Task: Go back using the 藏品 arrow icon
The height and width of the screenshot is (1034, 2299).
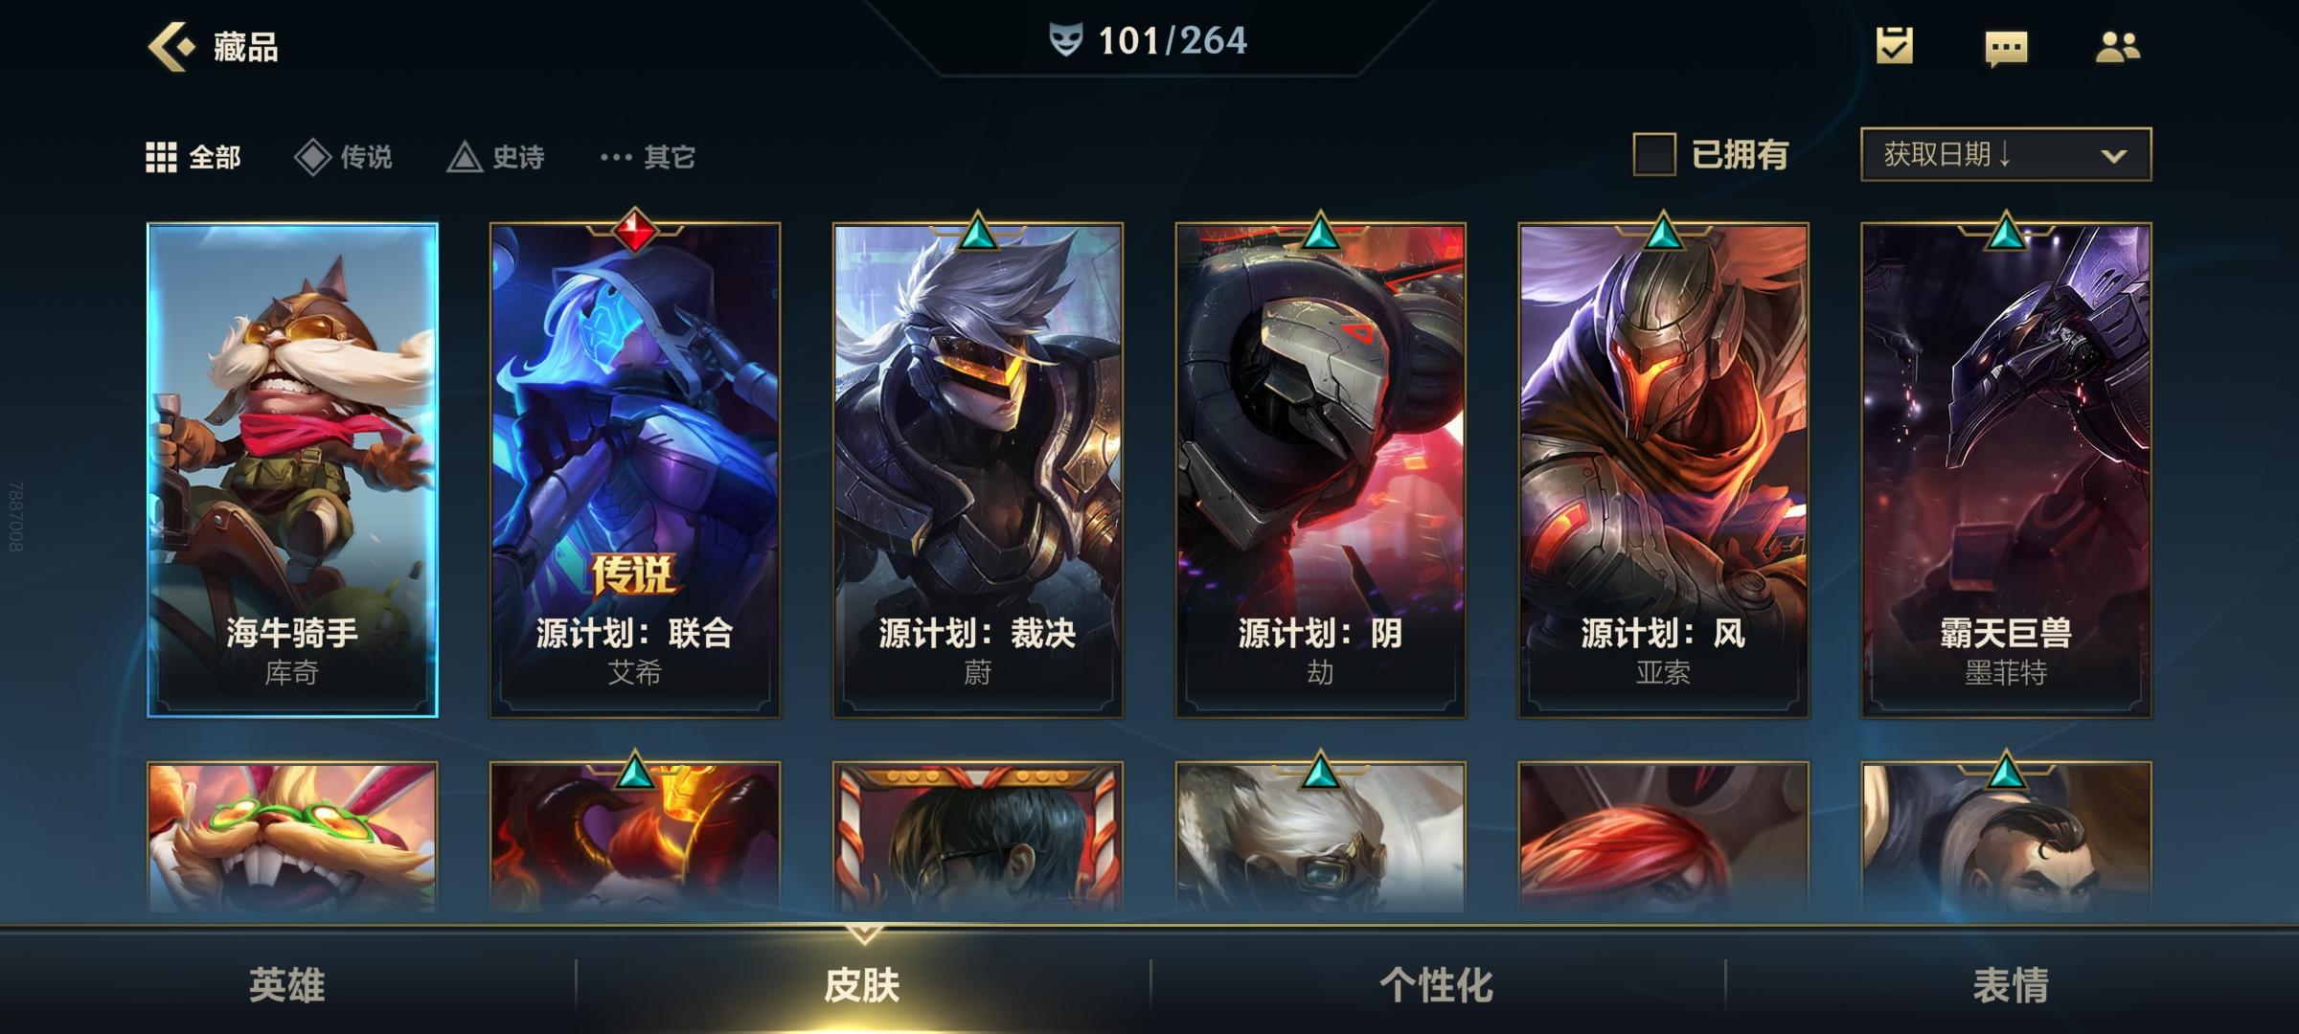Action: point(171,46)
